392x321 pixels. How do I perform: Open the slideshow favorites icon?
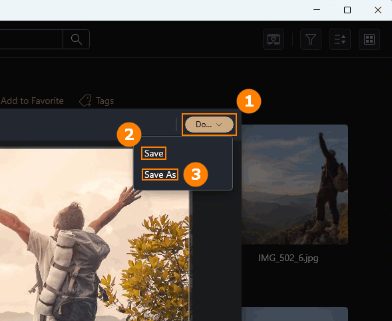[274, 39]
